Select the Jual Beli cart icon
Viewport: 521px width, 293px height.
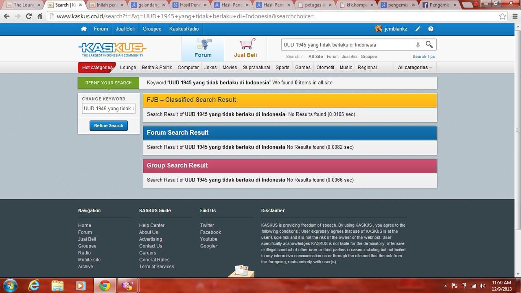click(245, 48)
